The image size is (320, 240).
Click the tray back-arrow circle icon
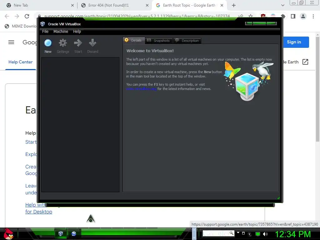[x=250, y=234]
